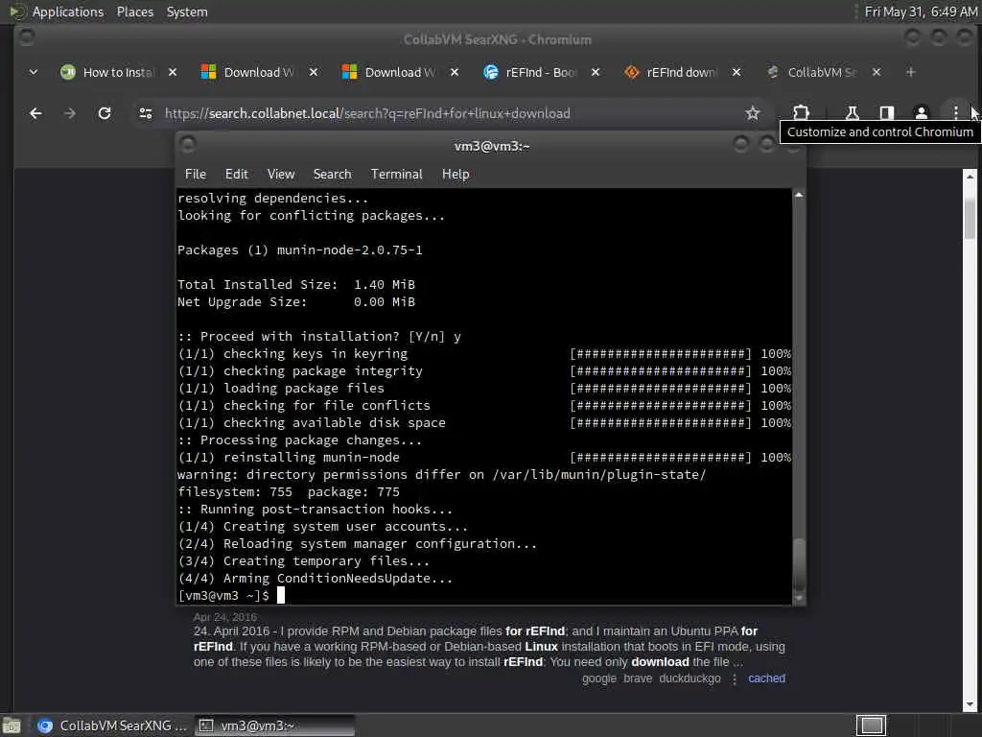This screenshot has height=737, width=982.
Task: Open the result options three-dot icon
Action: (x=735, y=678)
